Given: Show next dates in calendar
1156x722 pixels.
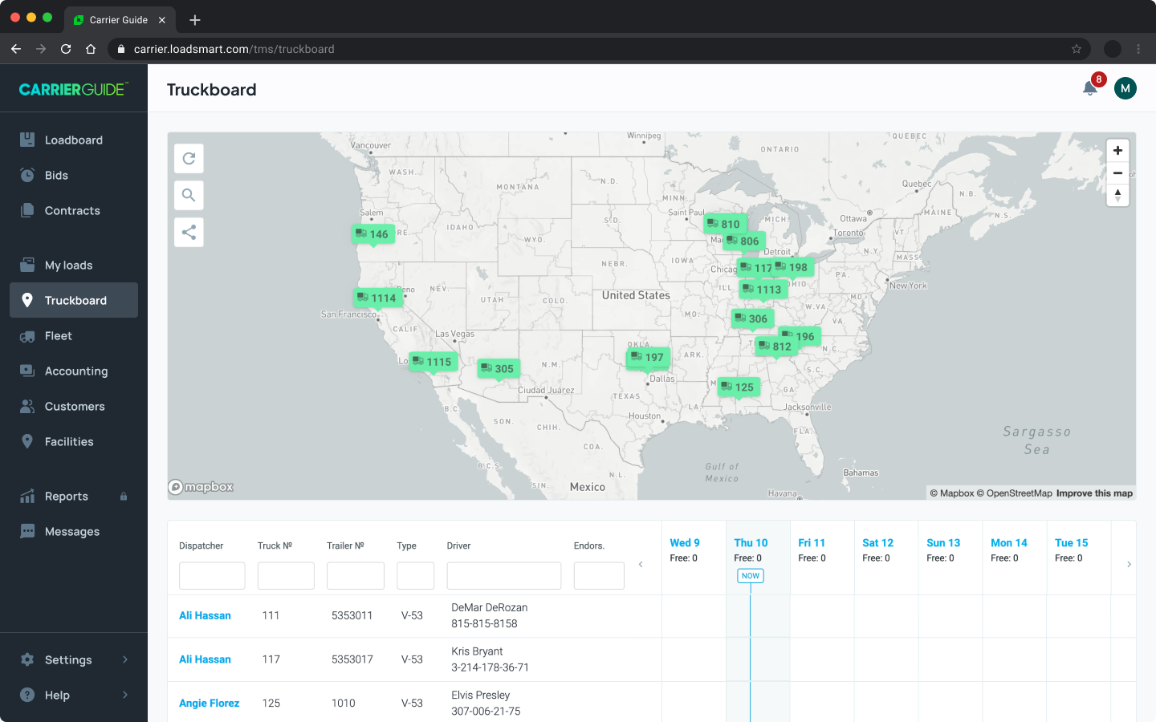Looking at the screenshot, I should coord(1129,565).
